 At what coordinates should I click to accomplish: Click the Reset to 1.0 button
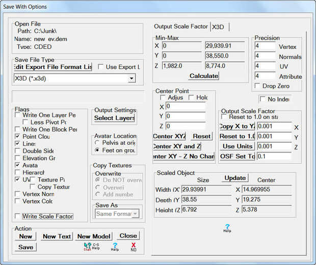(237, 136)
